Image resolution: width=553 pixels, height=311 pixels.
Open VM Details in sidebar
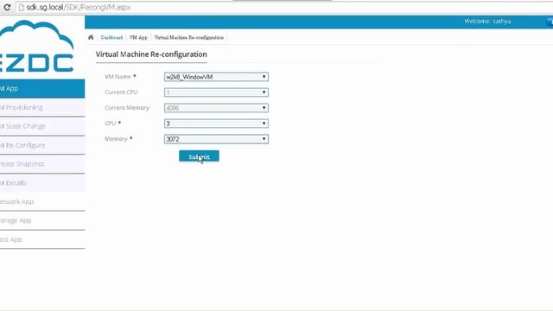tap(42, 183)
